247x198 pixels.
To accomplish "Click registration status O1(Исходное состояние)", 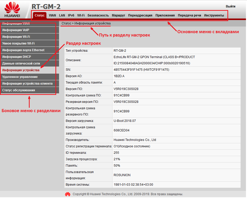I will [x=132, y=146].
